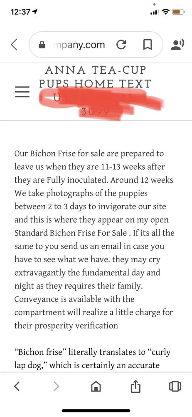
Task: Tap the red-scribbled phone number in the header
Action: pyautogui.click(x=101, y=104)
